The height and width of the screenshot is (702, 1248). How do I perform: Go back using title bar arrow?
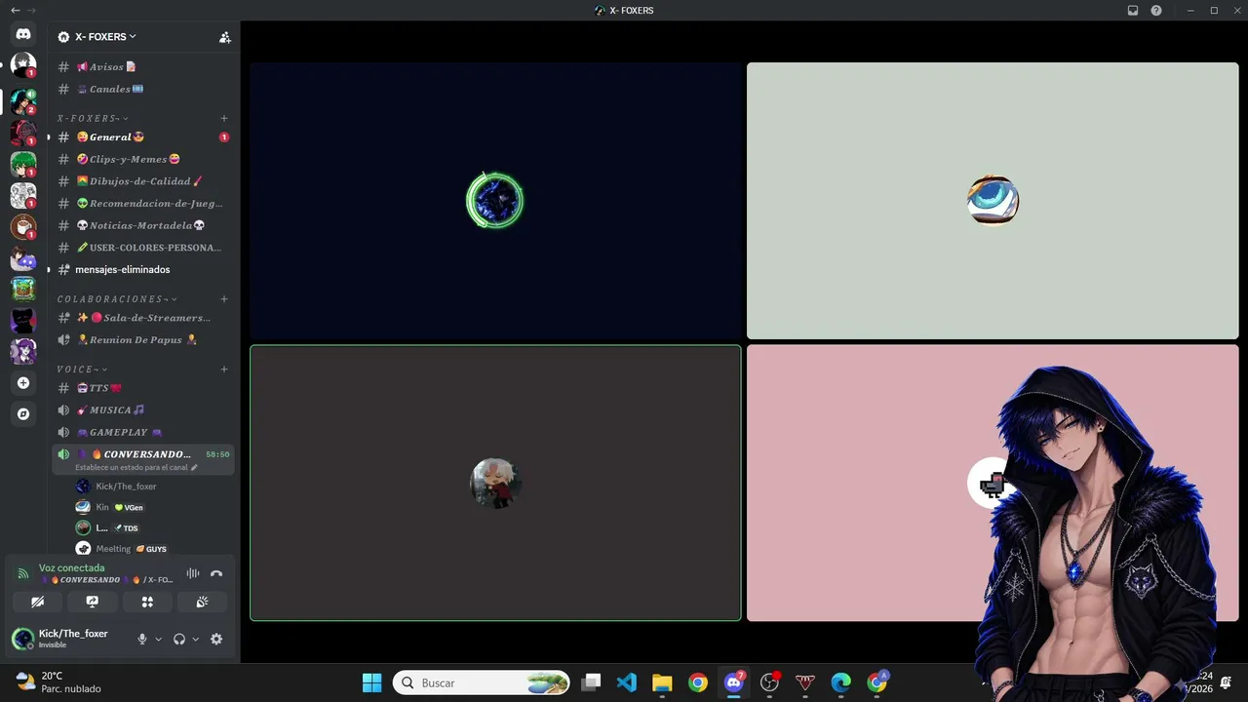[15, 11]
